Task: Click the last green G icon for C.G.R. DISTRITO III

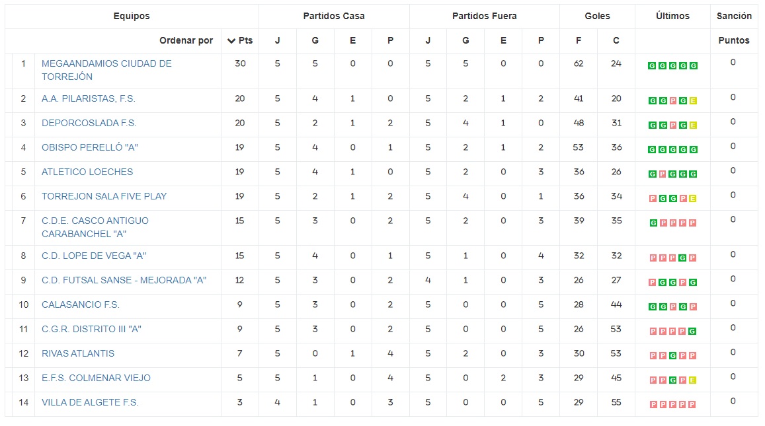Action: pyautogui.click(x=693, y=332)
